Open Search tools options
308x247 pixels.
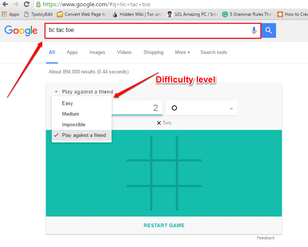tap(214, 52)
